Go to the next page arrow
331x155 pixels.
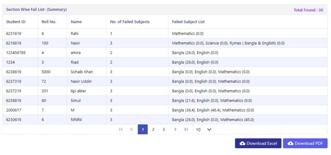pos(175,130)
